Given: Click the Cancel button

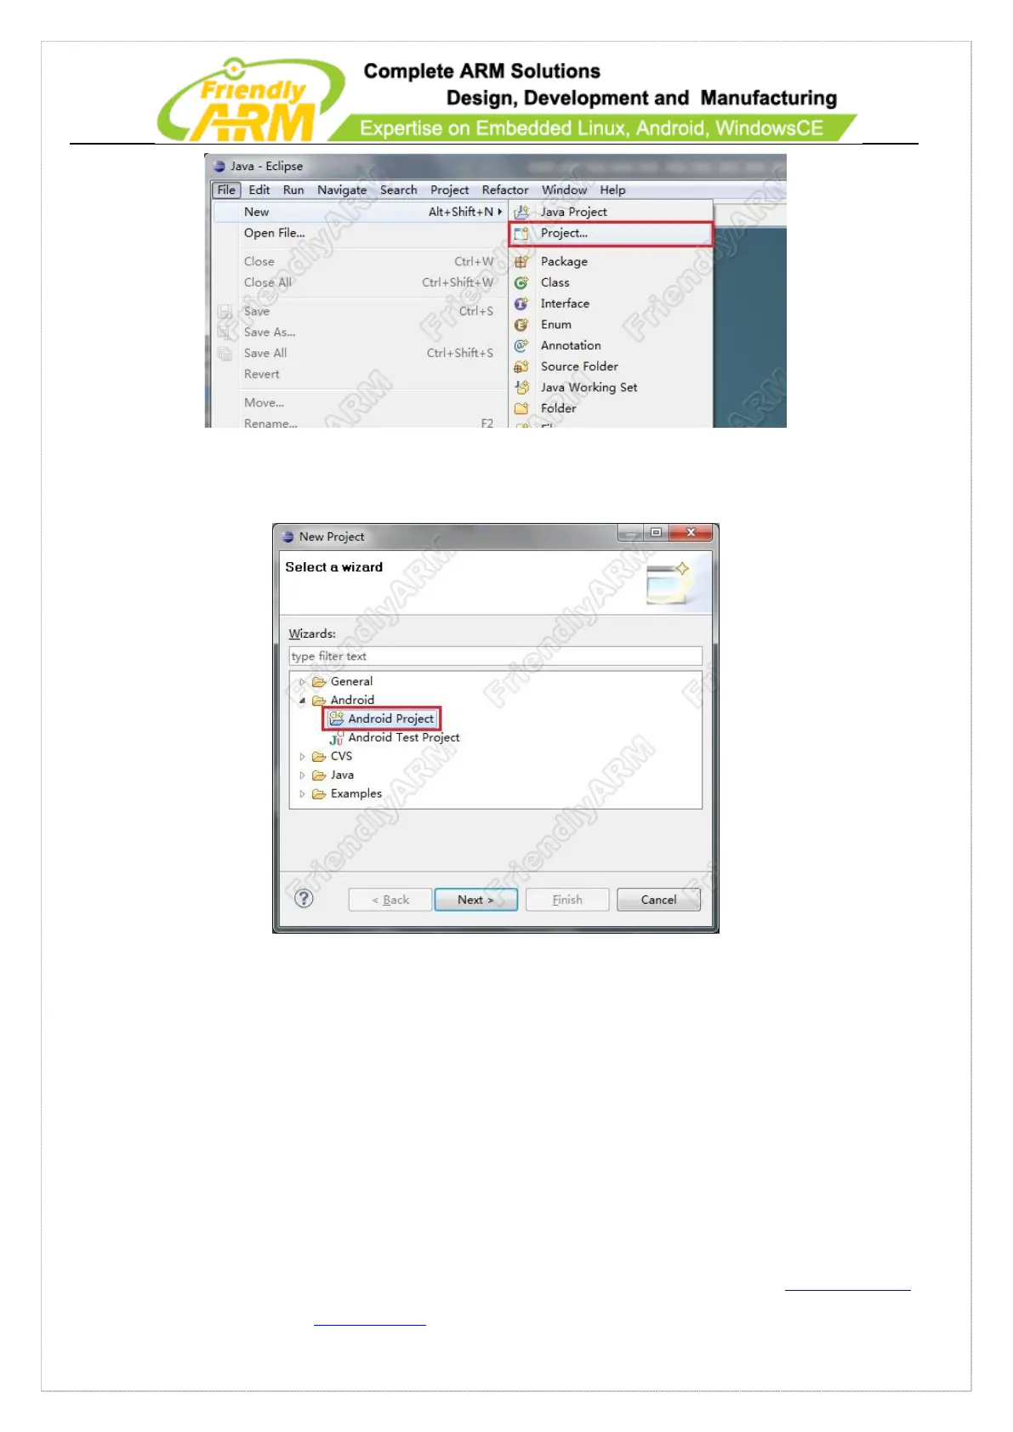Looking at the screenshot, I should pyautogui.click(x=658, y=900).
